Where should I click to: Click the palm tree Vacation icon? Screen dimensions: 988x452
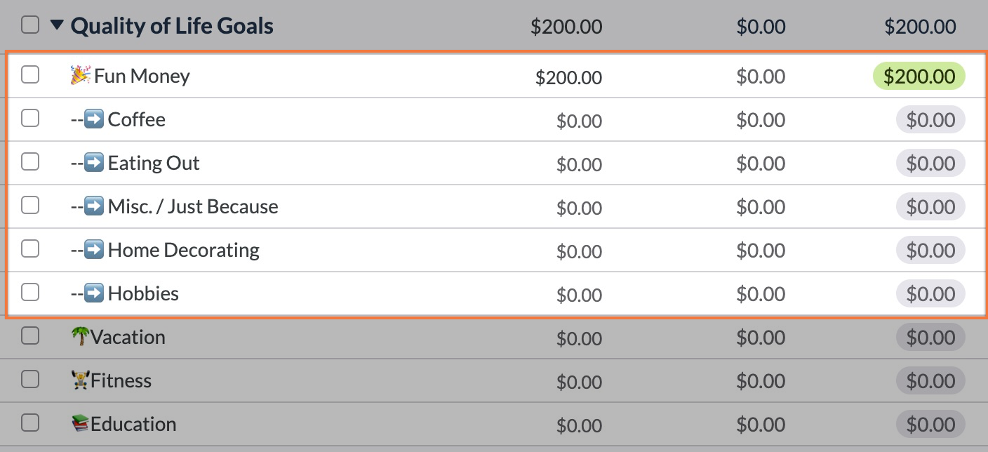pyautogui.click(x=80, y=337)
